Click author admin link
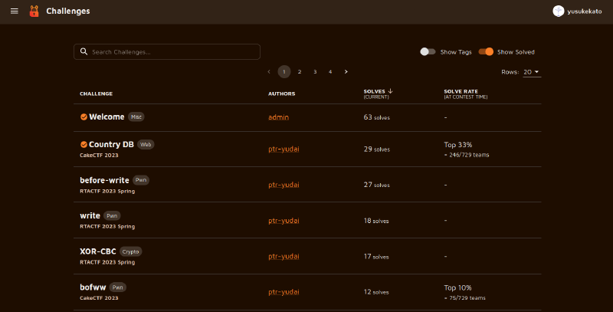The height and width of the screenshot is (312, 613). coord(278,117)
